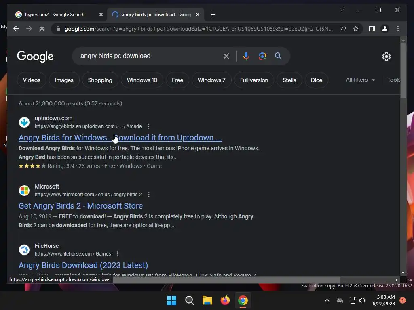This screenshot has width=414, height=310.
Task: Search by image with Google Lens
Action: [x=262, y=56]
